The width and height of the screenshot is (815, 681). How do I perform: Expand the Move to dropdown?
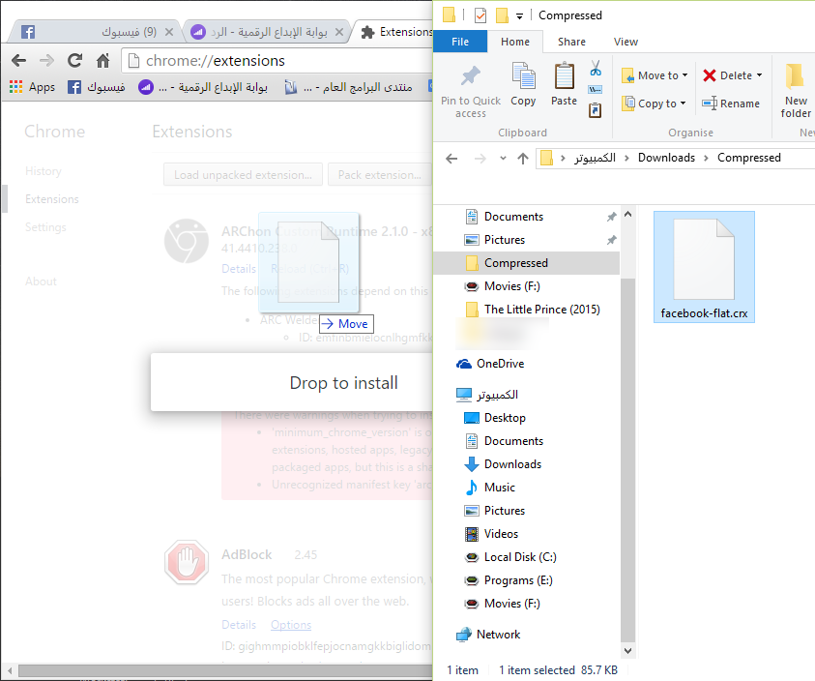684,75
